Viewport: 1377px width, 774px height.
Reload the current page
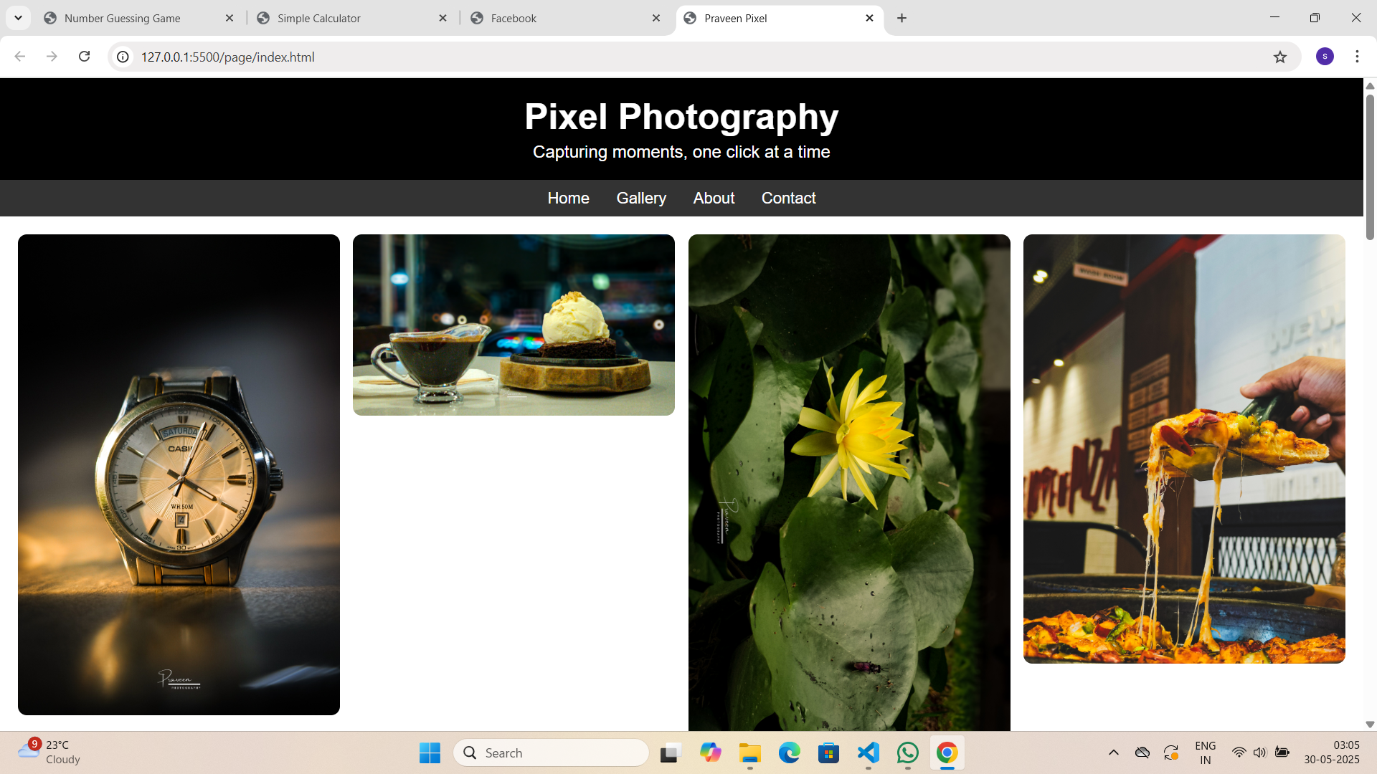pos(84,57)
